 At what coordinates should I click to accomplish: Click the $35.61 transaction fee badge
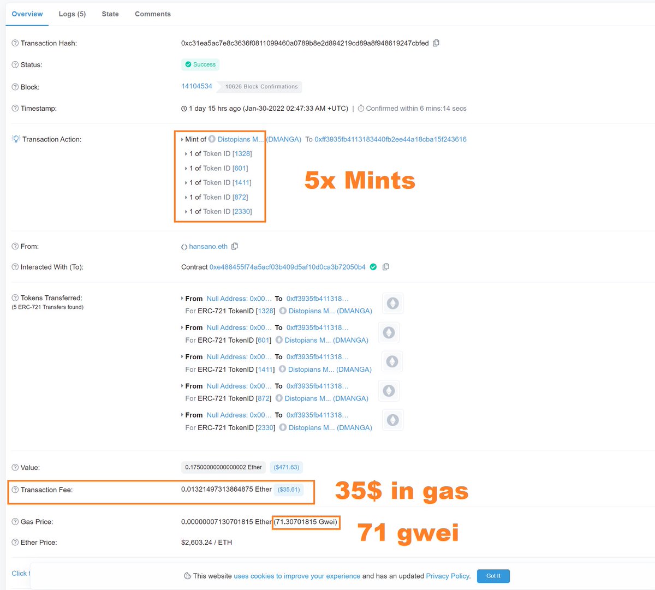(289, 490)
